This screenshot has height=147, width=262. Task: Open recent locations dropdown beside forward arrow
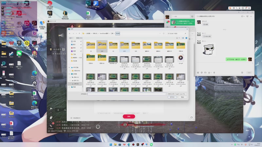pos(76,34)
